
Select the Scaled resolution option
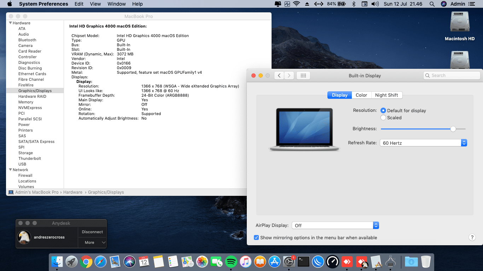pyautogui.click(x=383, y=118)
